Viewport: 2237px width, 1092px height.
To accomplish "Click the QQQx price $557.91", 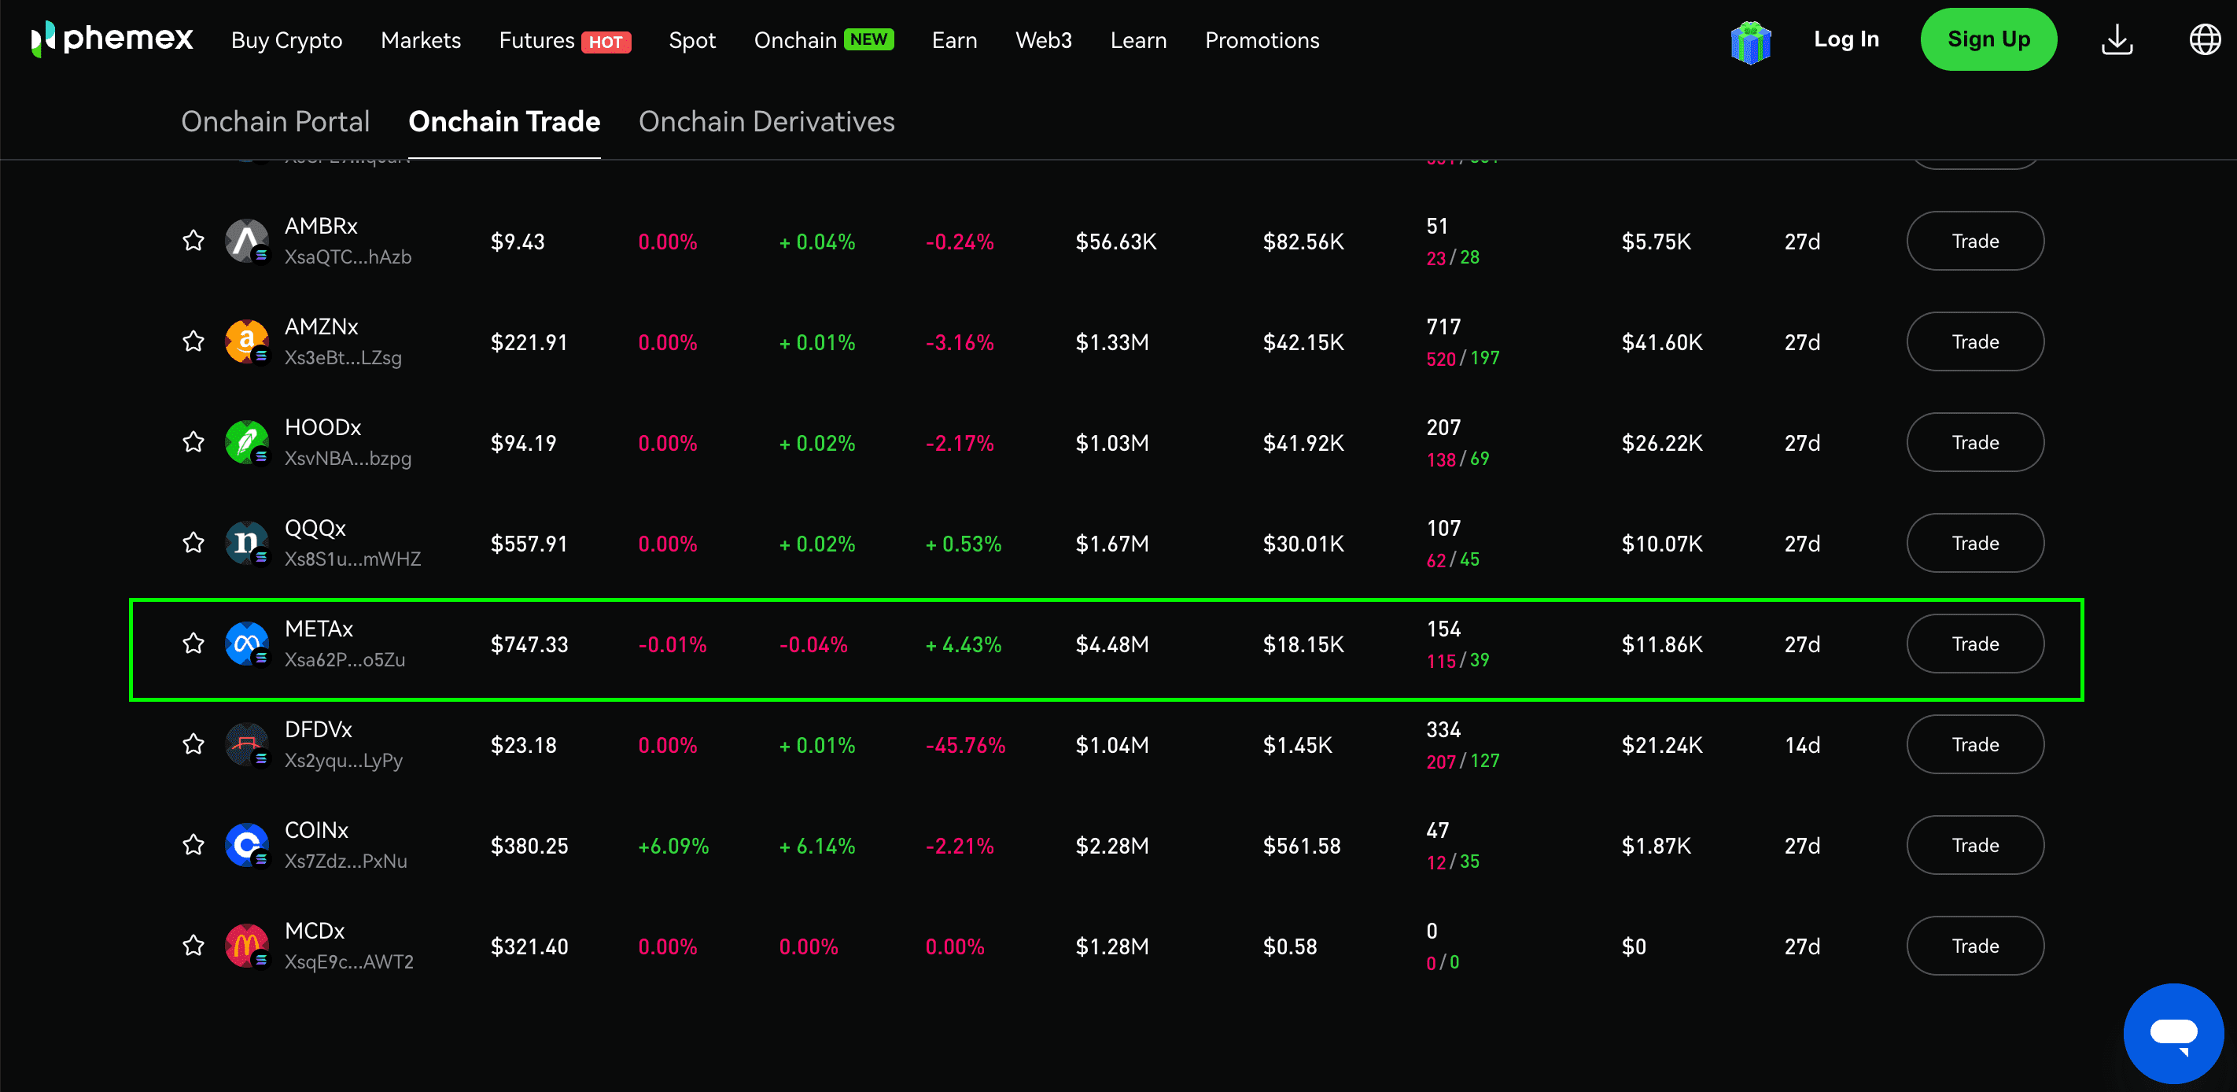I will 529,544.
